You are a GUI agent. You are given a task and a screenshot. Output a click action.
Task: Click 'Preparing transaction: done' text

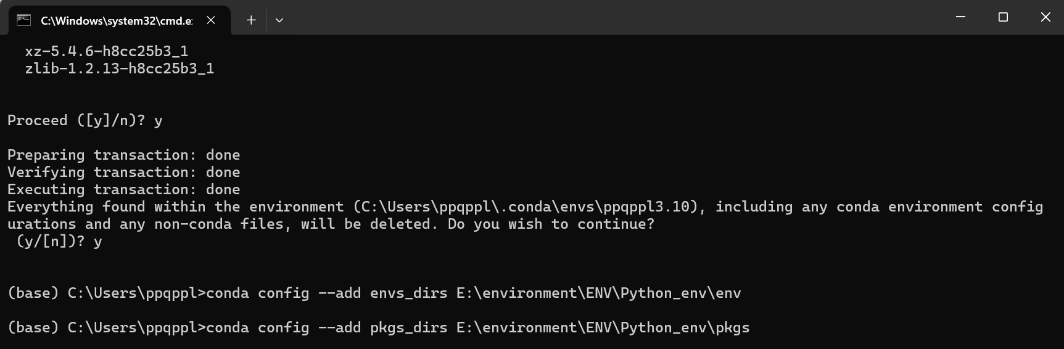[x=124, y=155]
